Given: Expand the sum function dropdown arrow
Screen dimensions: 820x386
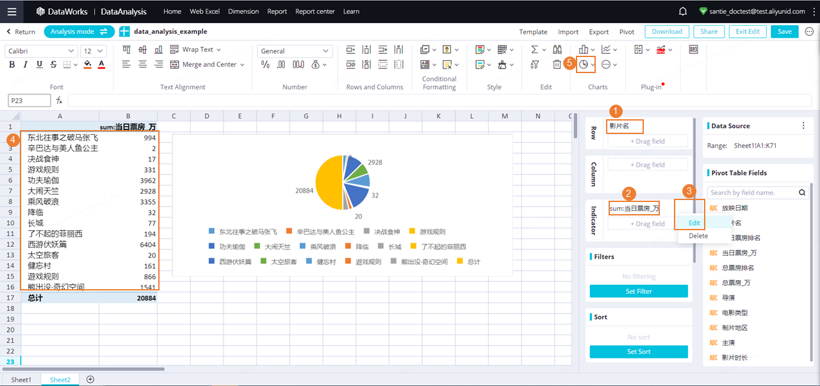Looking at the screenshot, I should tap(545, 49).
